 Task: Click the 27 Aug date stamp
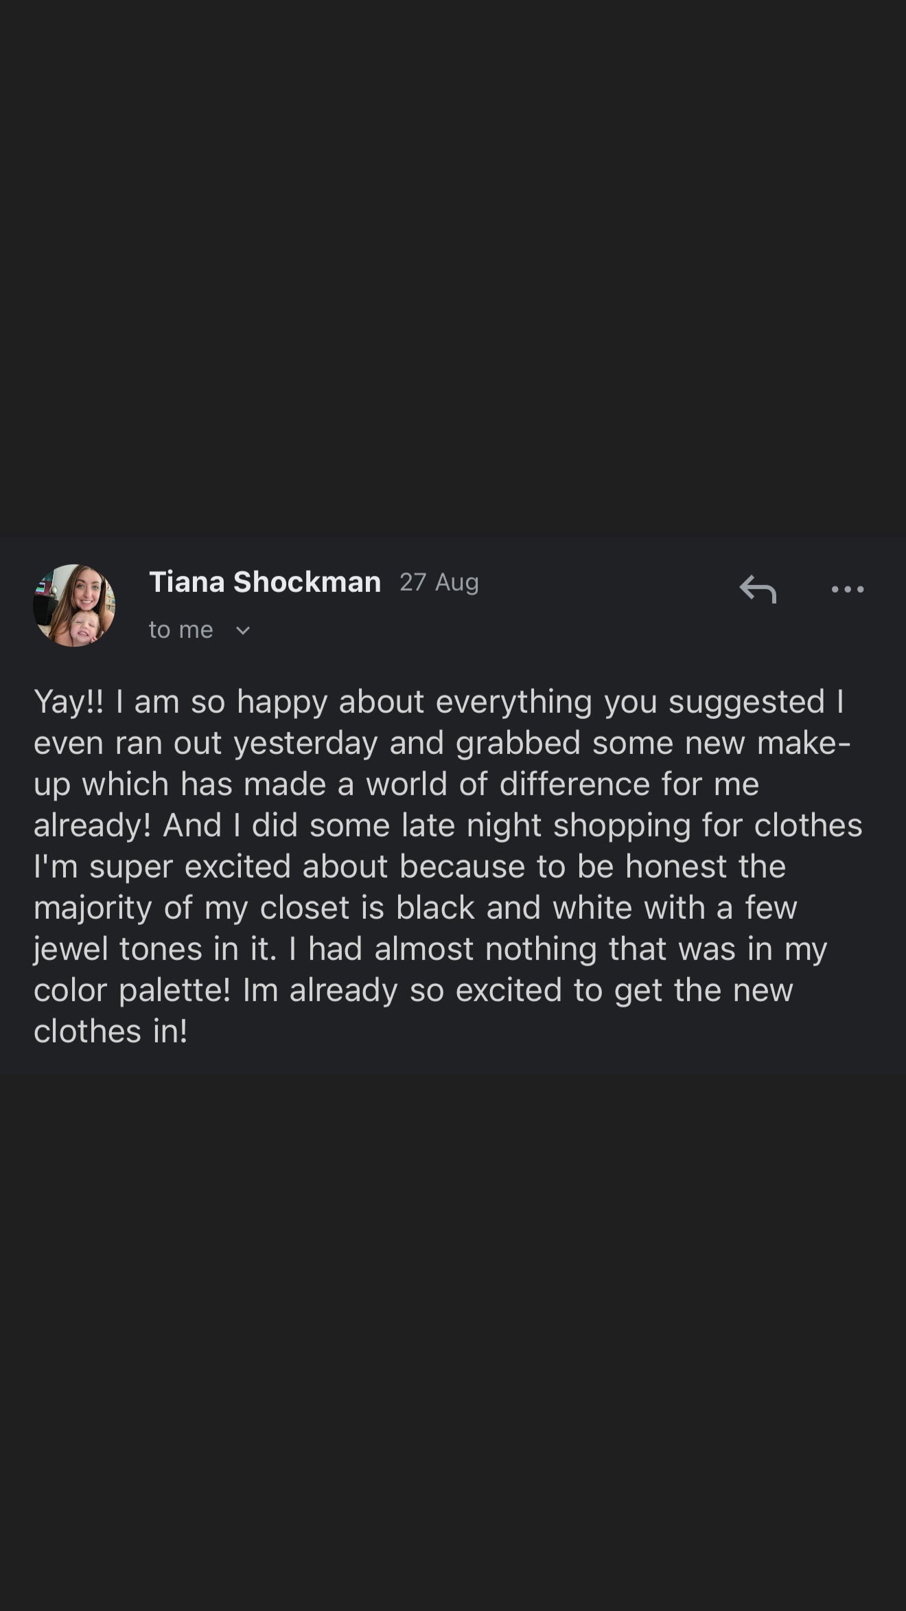pyautogui.click(x=439, y=582)
